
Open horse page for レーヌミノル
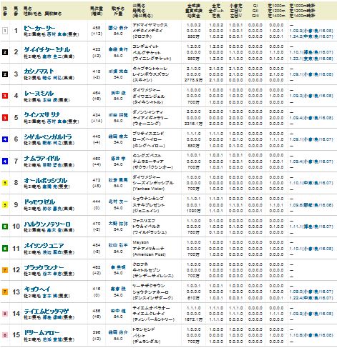(x=39, y=94)
